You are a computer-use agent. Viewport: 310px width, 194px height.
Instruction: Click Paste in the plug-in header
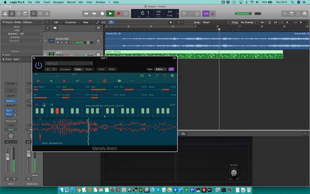89,69
